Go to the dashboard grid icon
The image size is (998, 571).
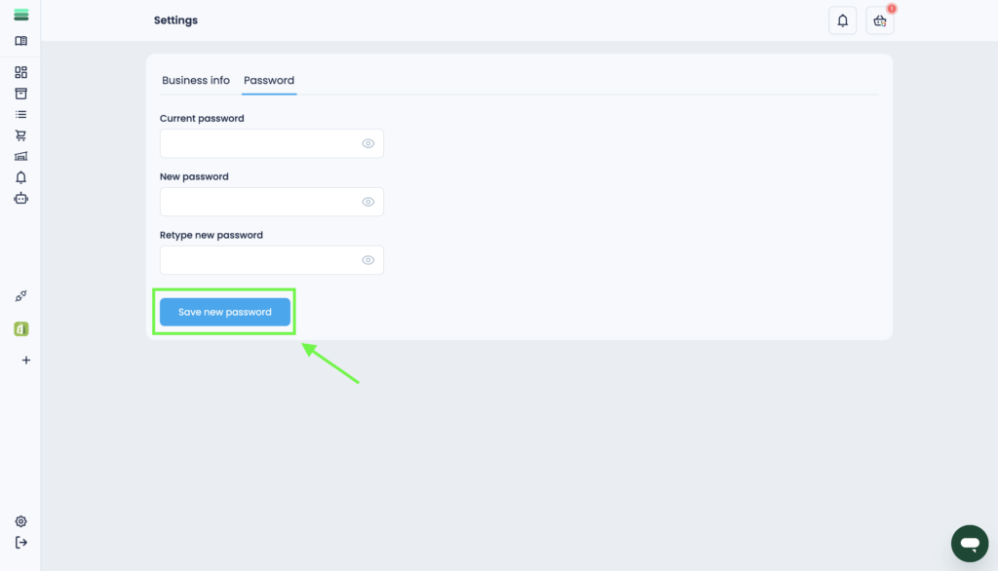click(20, 72)
